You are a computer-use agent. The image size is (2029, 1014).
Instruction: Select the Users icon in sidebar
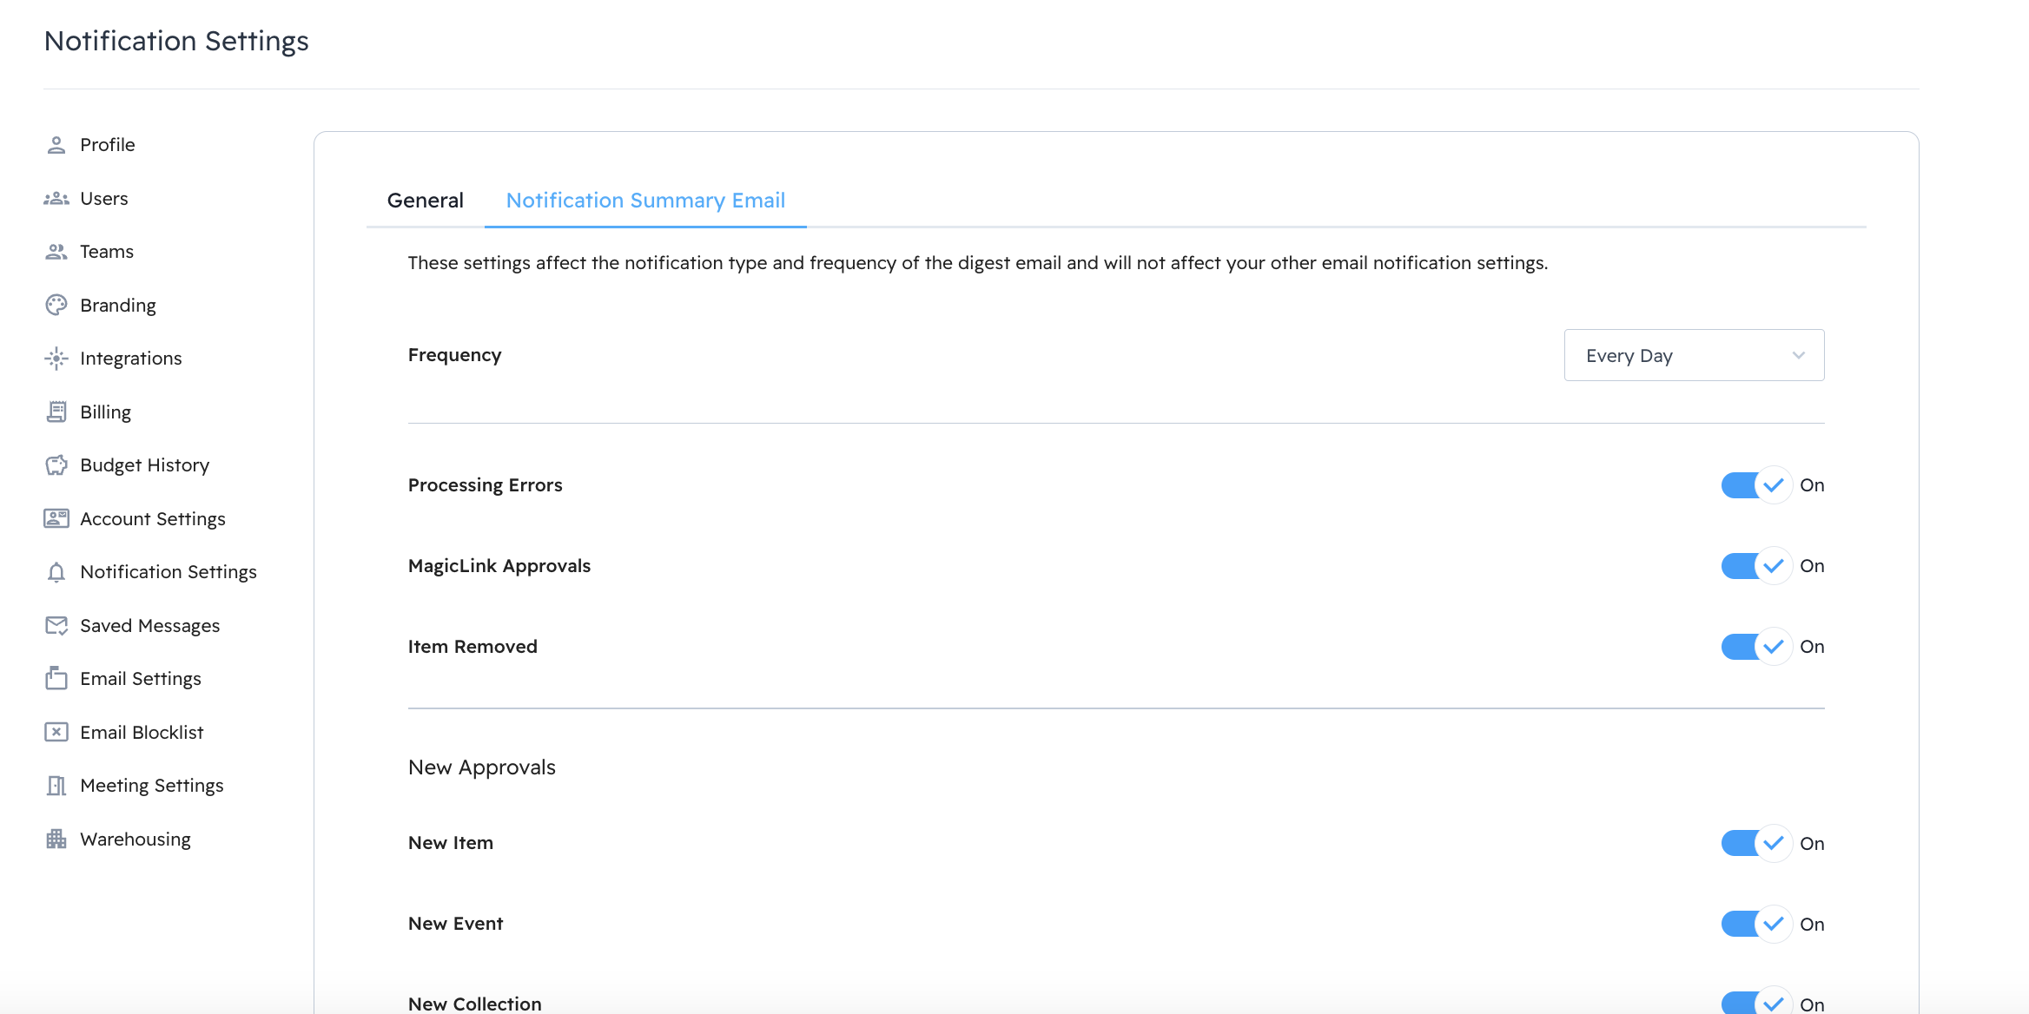56,198
